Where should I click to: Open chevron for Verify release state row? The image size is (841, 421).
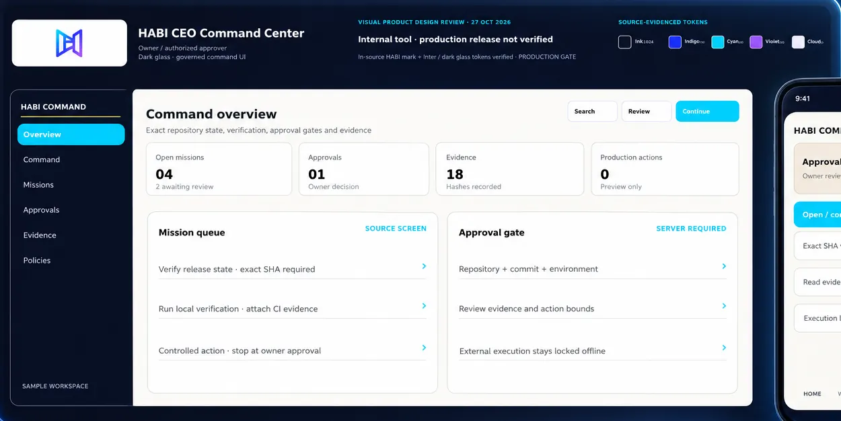[424, 266]
